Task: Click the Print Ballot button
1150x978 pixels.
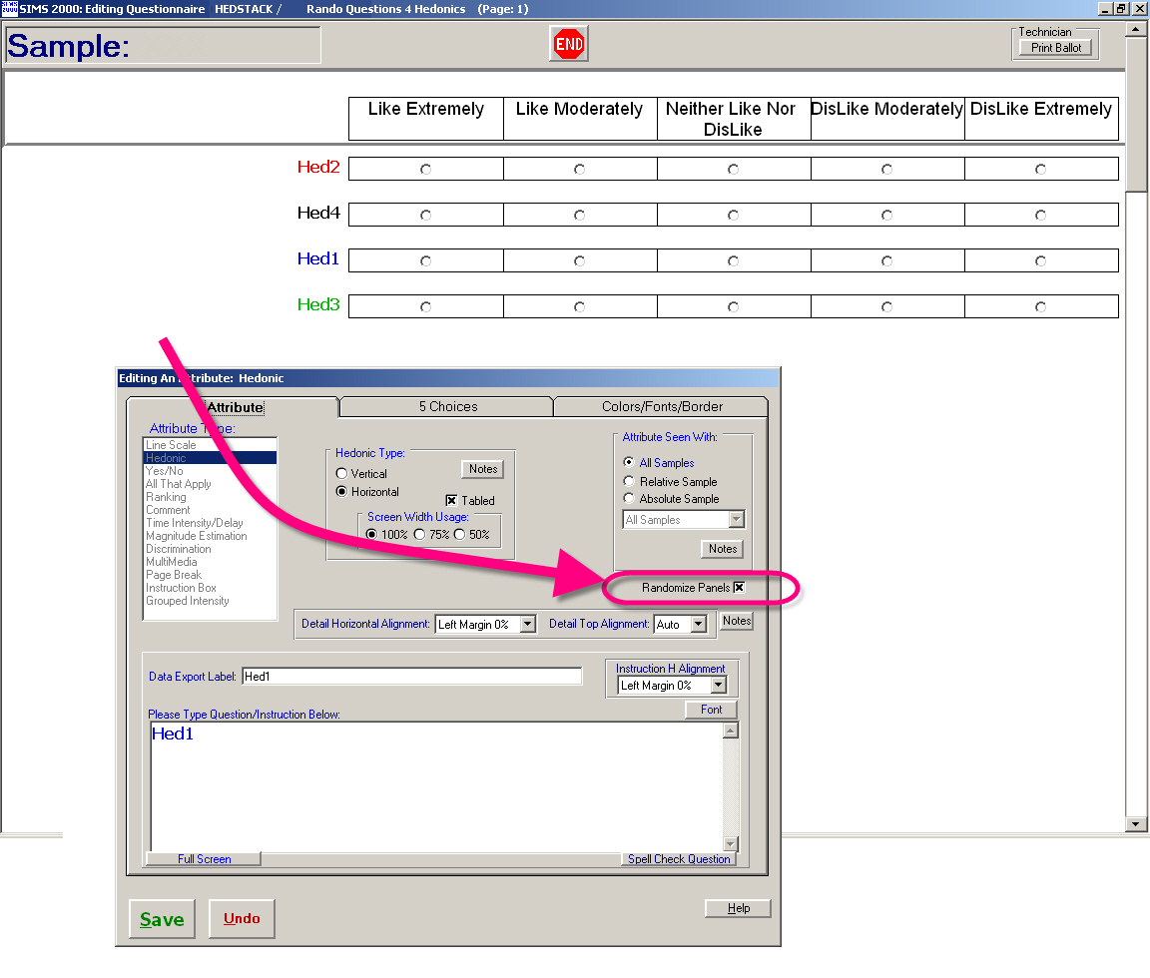Action: pos(1055,48)
